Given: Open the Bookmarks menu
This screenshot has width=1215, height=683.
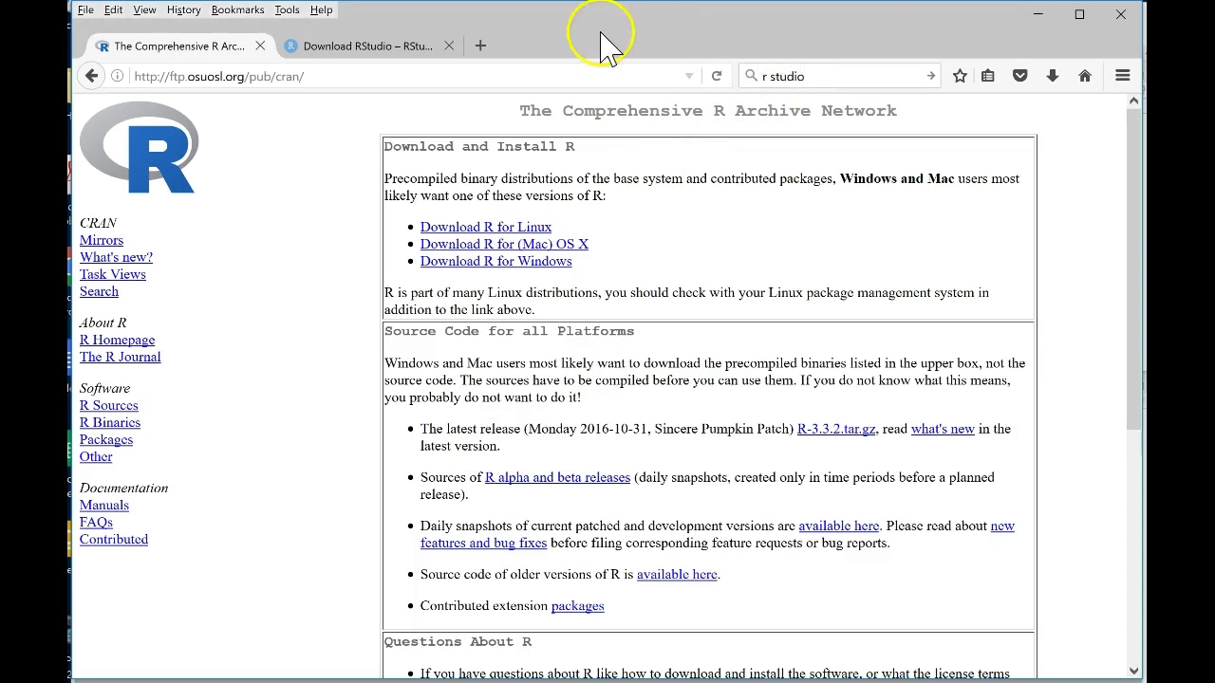Looking at the screenshot, I should 237,9.
